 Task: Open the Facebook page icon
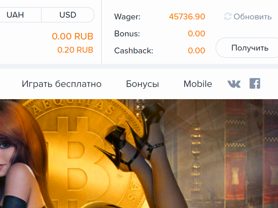(255, 83)
